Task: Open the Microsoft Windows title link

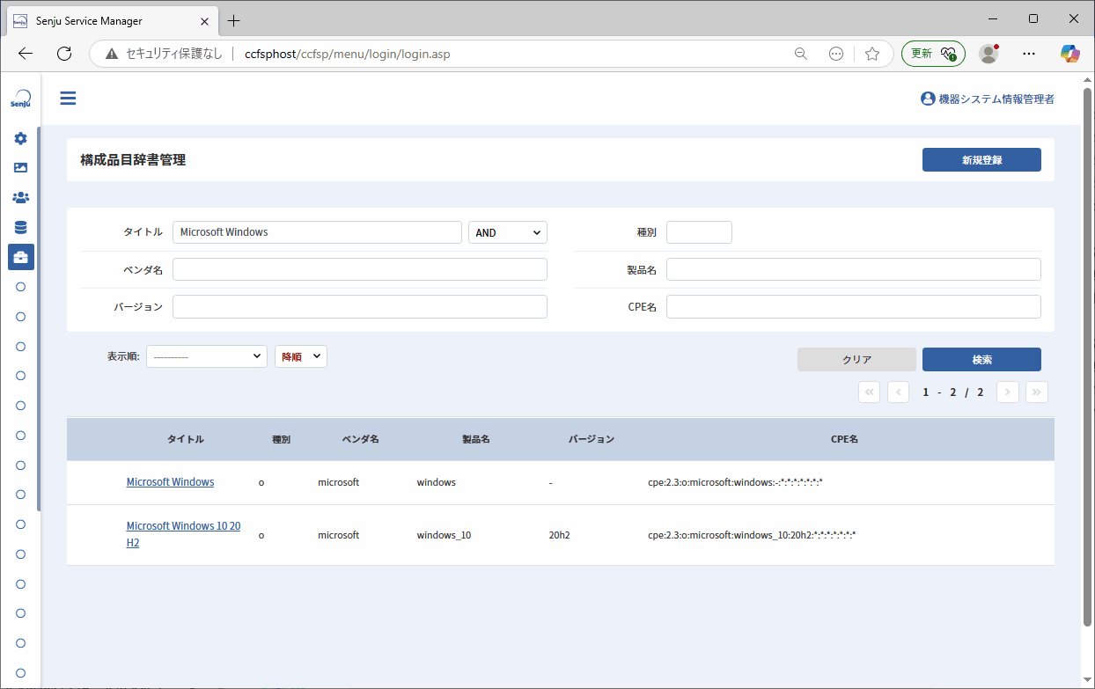Action: point(170,482)
